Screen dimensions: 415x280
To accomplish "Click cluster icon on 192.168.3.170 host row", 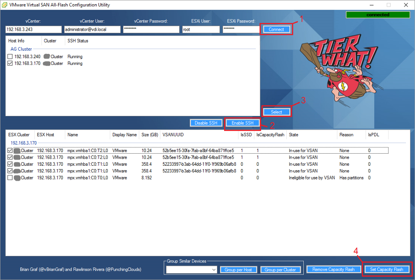I will [46, 63].
